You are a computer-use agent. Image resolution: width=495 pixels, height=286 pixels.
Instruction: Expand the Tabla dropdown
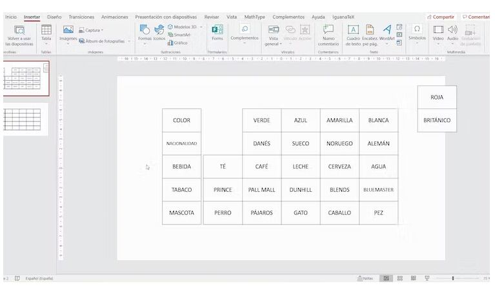[46, 45]
